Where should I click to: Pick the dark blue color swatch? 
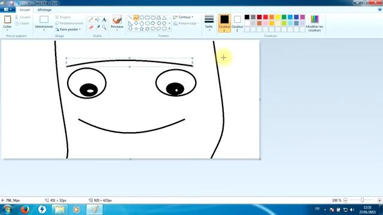click(296, 17)
